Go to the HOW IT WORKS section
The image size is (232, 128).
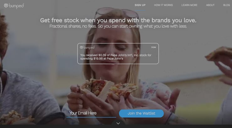coord(163,5)
